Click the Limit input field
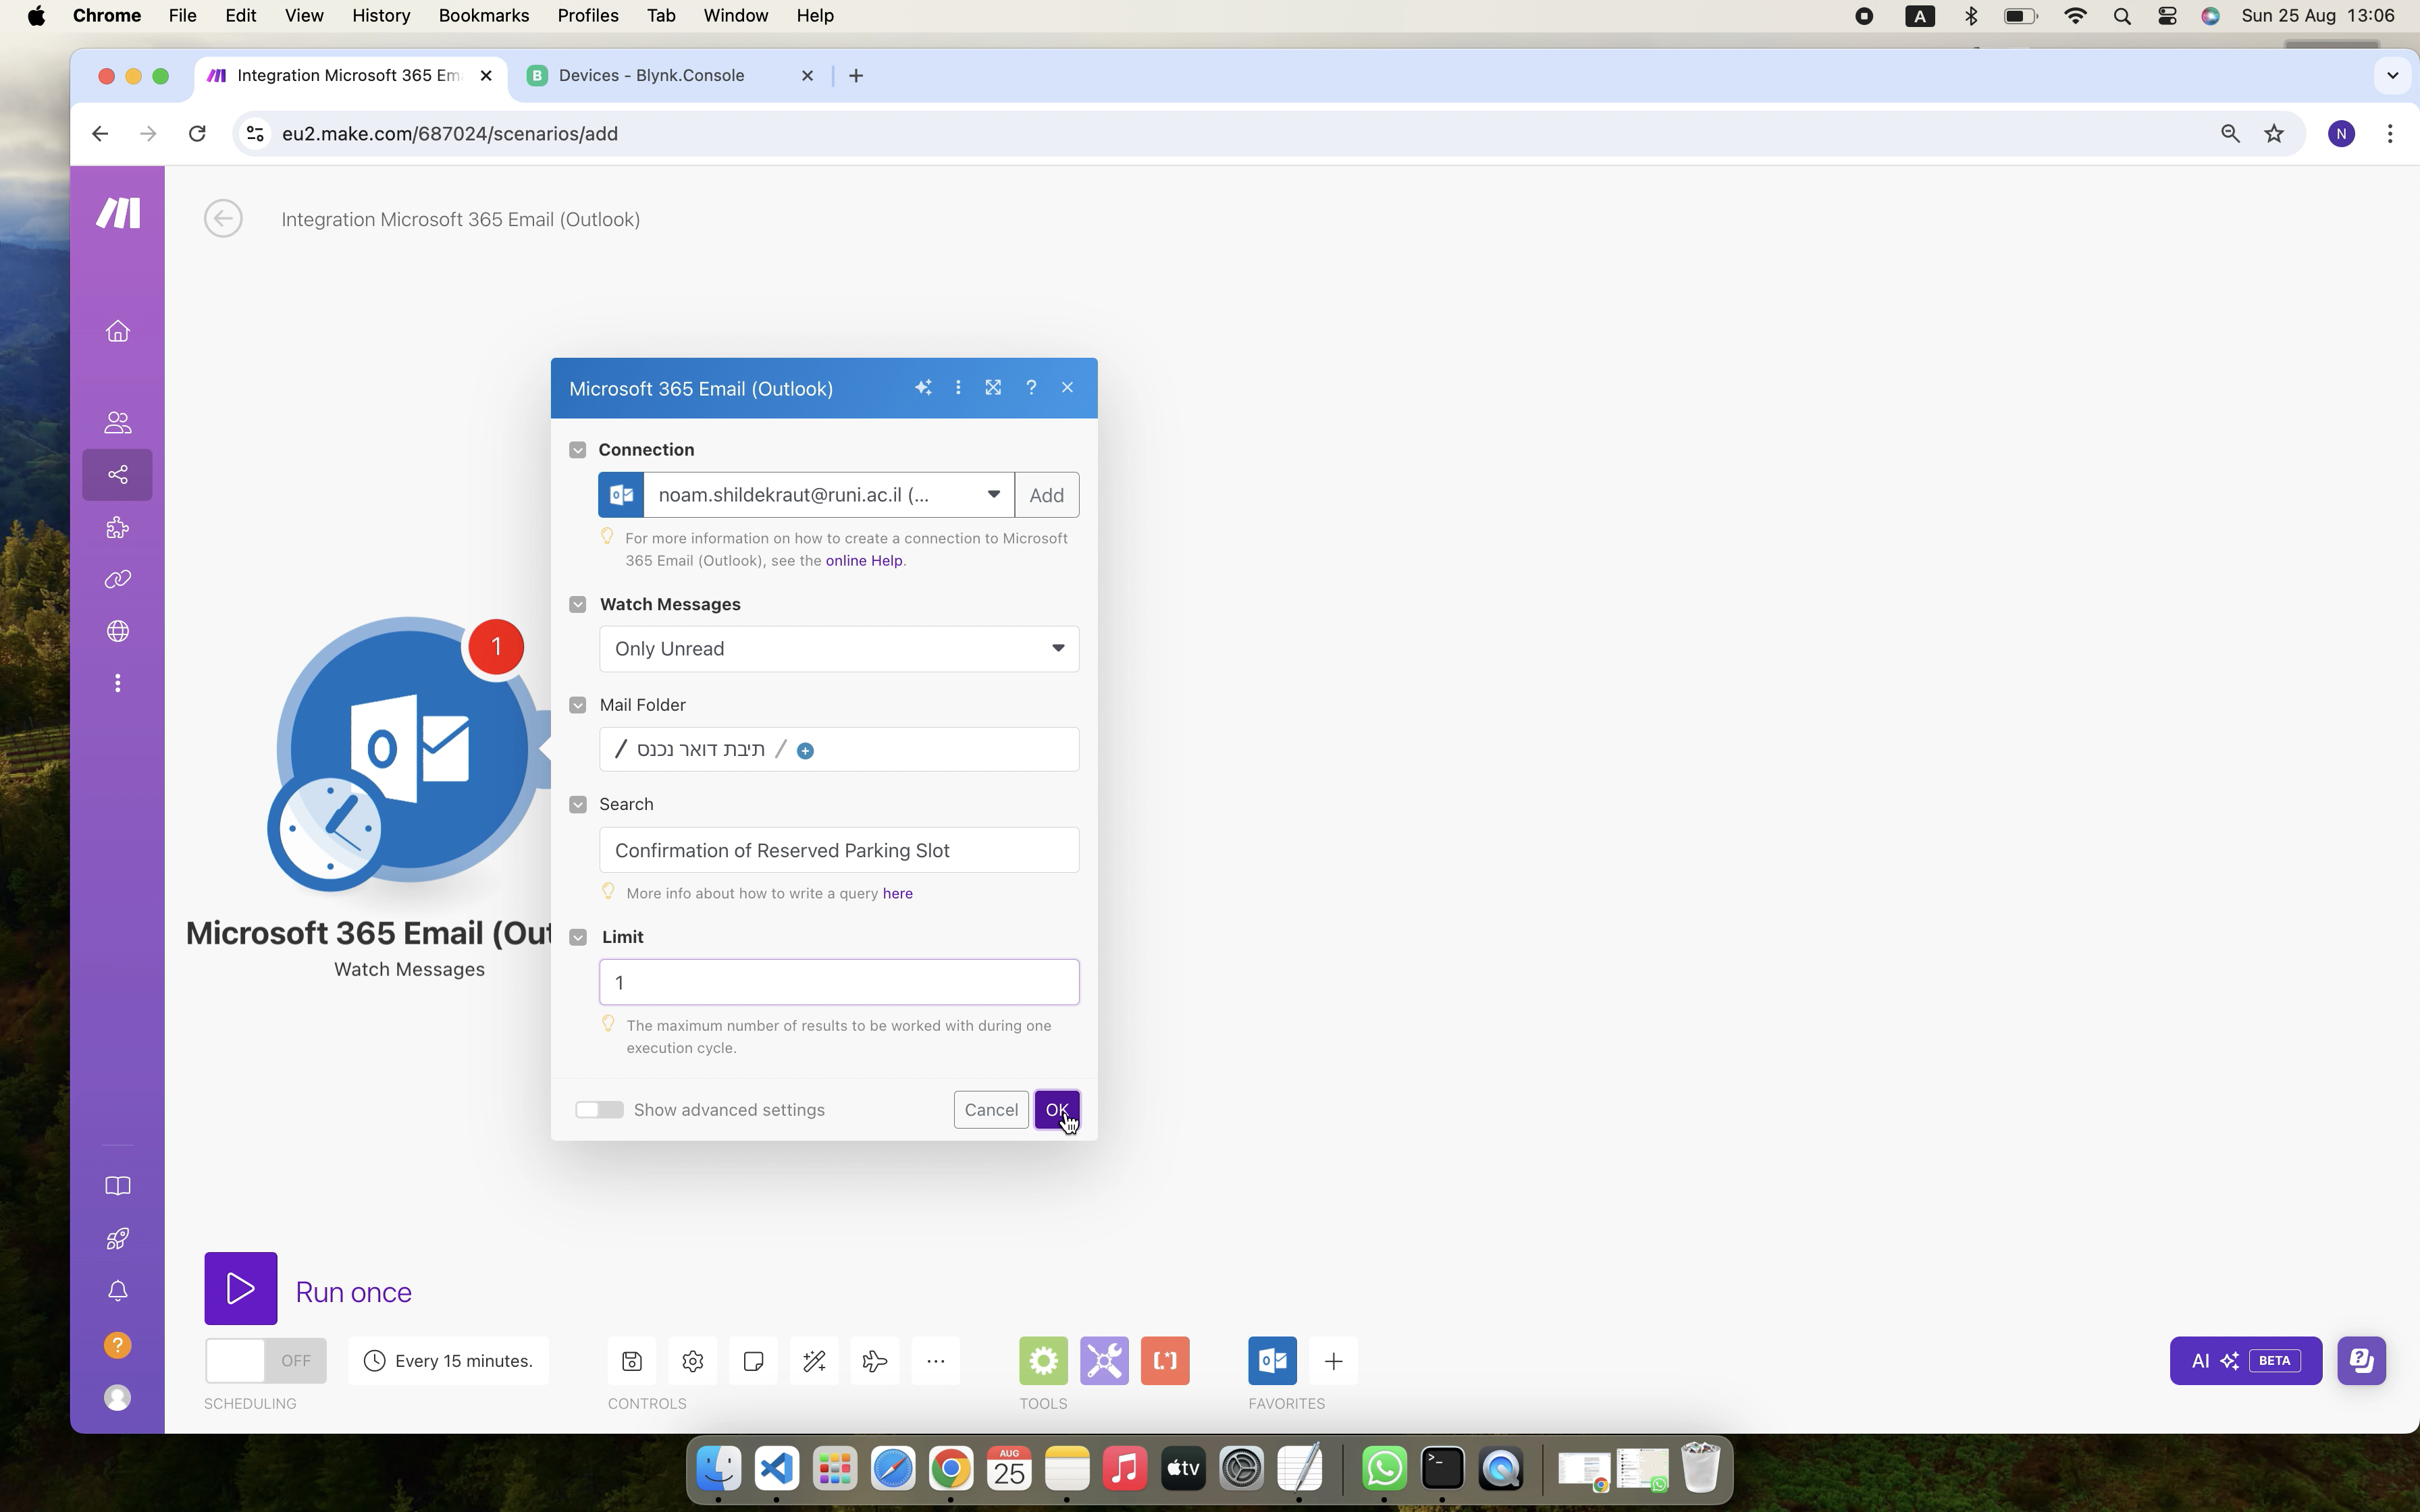Screen dimensions: 2420x1512 click(838, 981)
